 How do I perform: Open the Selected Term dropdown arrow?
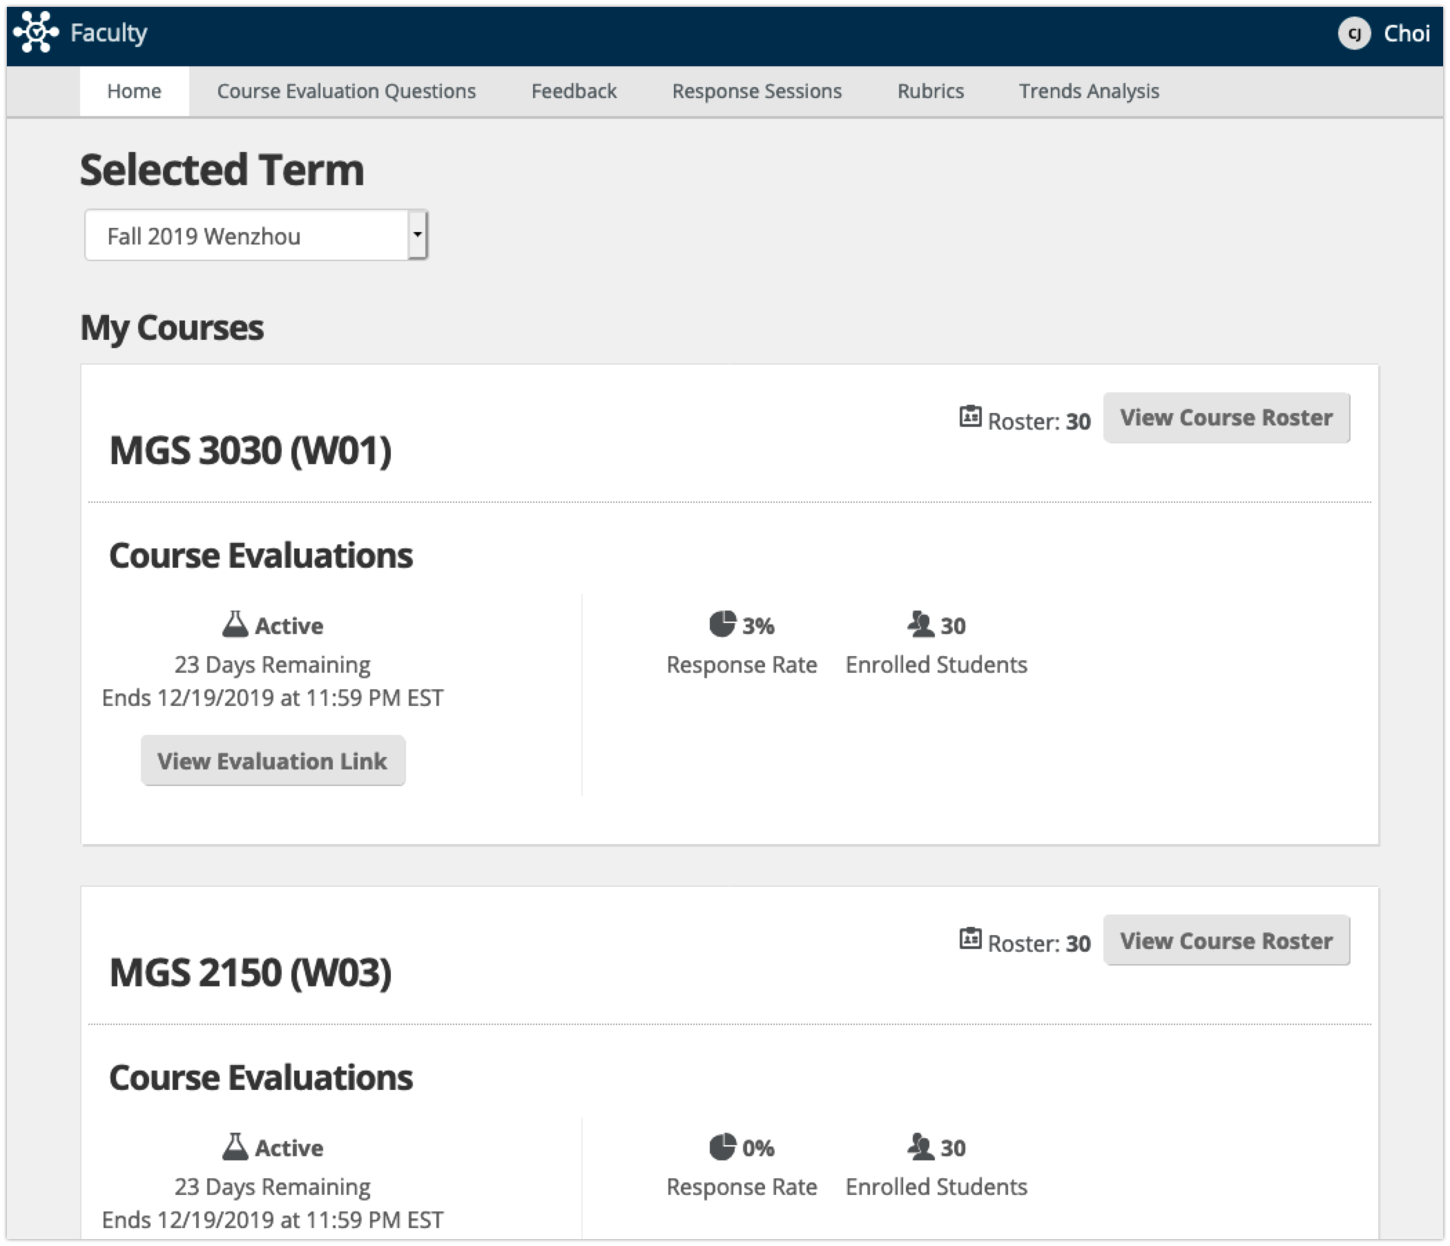(417, 235)
